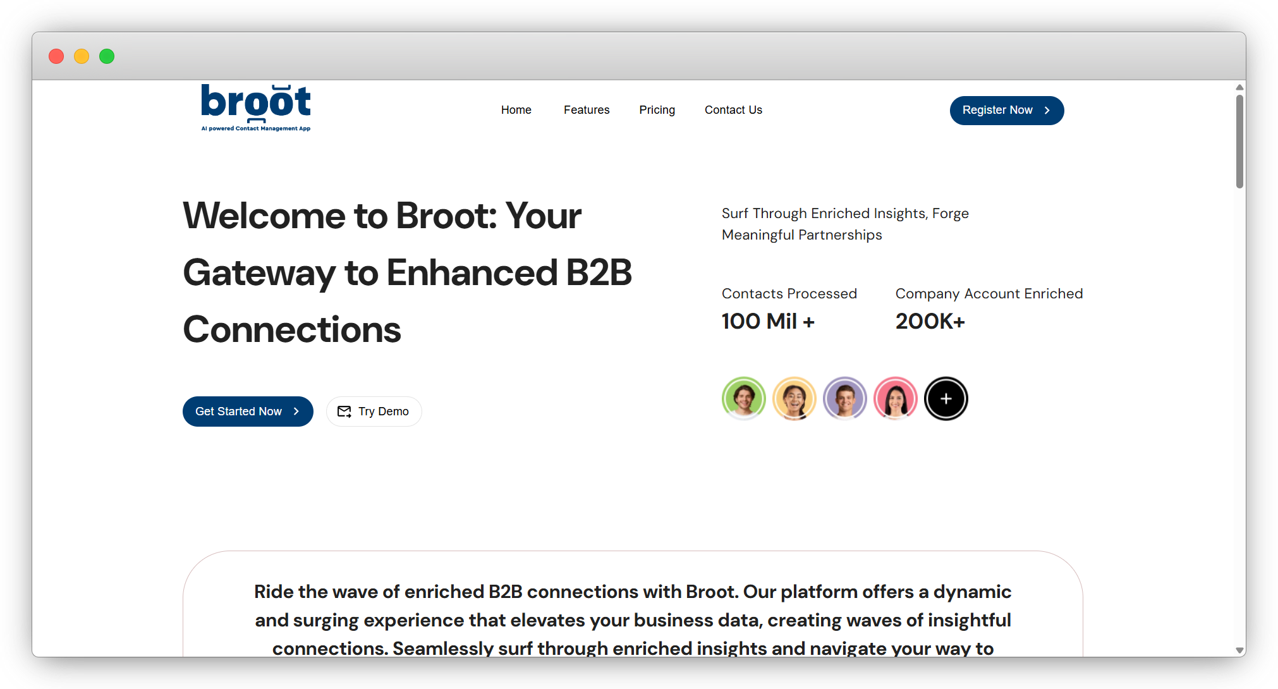Click the scrollbar up arrow
Viewport: 1278px width, 689px height.
(1240, 87)
